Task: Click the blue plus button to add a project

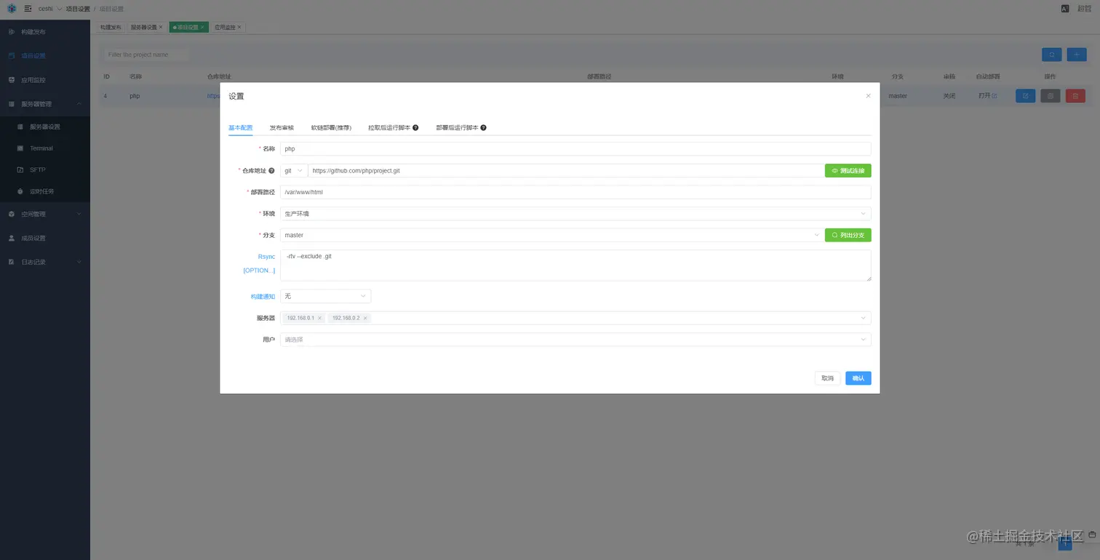Action: [1077, 55]
